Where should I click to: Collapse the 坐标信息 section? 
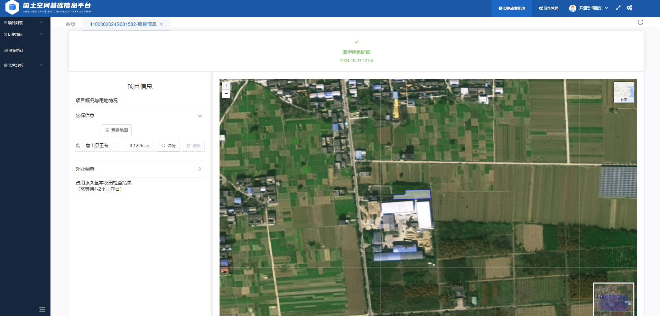click(199, 116)
